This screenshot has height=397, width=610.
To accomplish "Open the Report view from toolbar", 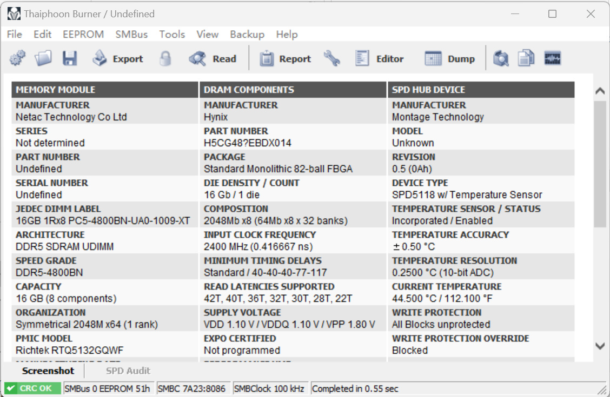I will tap(285, 59).
